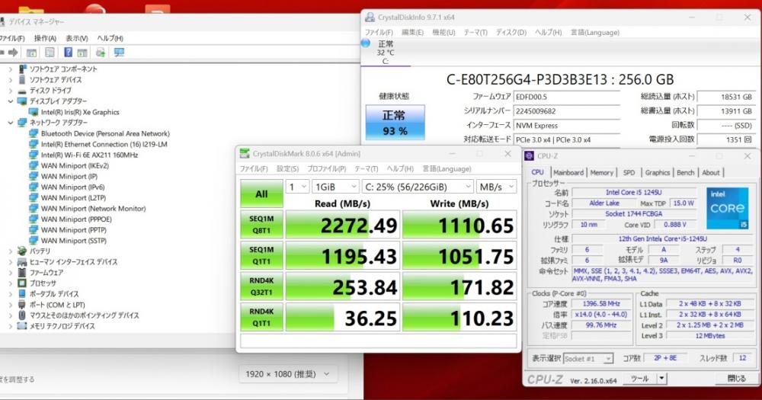Open the blue help question-mark toolbar icon
The height and width of the screenshot is (400, 762).
68,53
